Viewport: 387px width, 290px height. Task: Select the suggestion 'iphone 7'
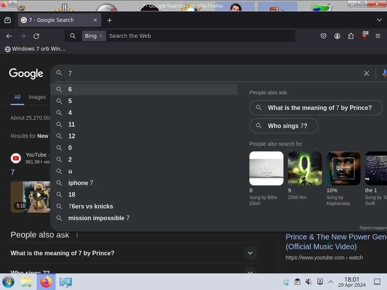point(144,183)
